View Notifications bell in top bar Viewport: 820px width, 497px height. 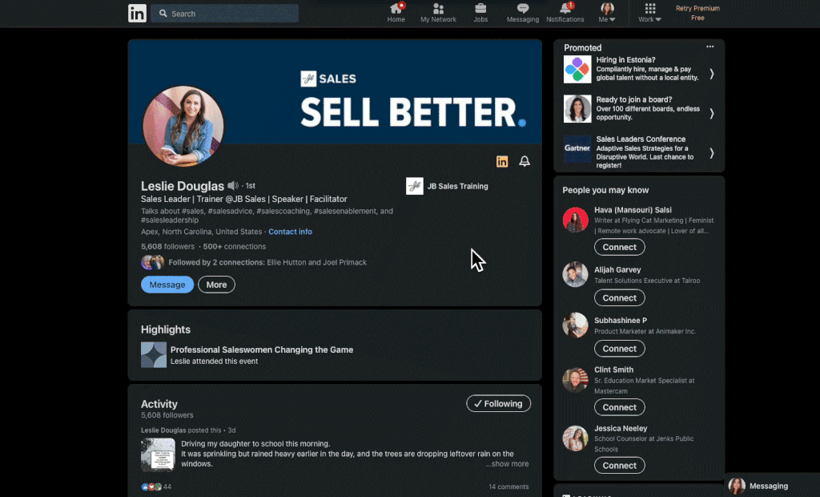tap(565, 13)
